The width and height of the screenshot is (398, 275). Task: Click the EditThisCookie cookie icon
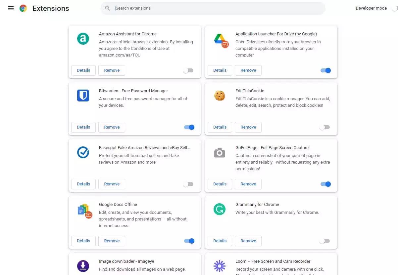(220, 96)
